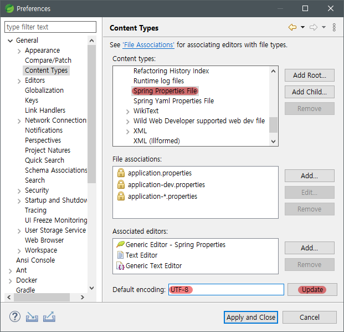Select Text Editor in associated editors
Screen dimensions: 344x332
point(141,255)
